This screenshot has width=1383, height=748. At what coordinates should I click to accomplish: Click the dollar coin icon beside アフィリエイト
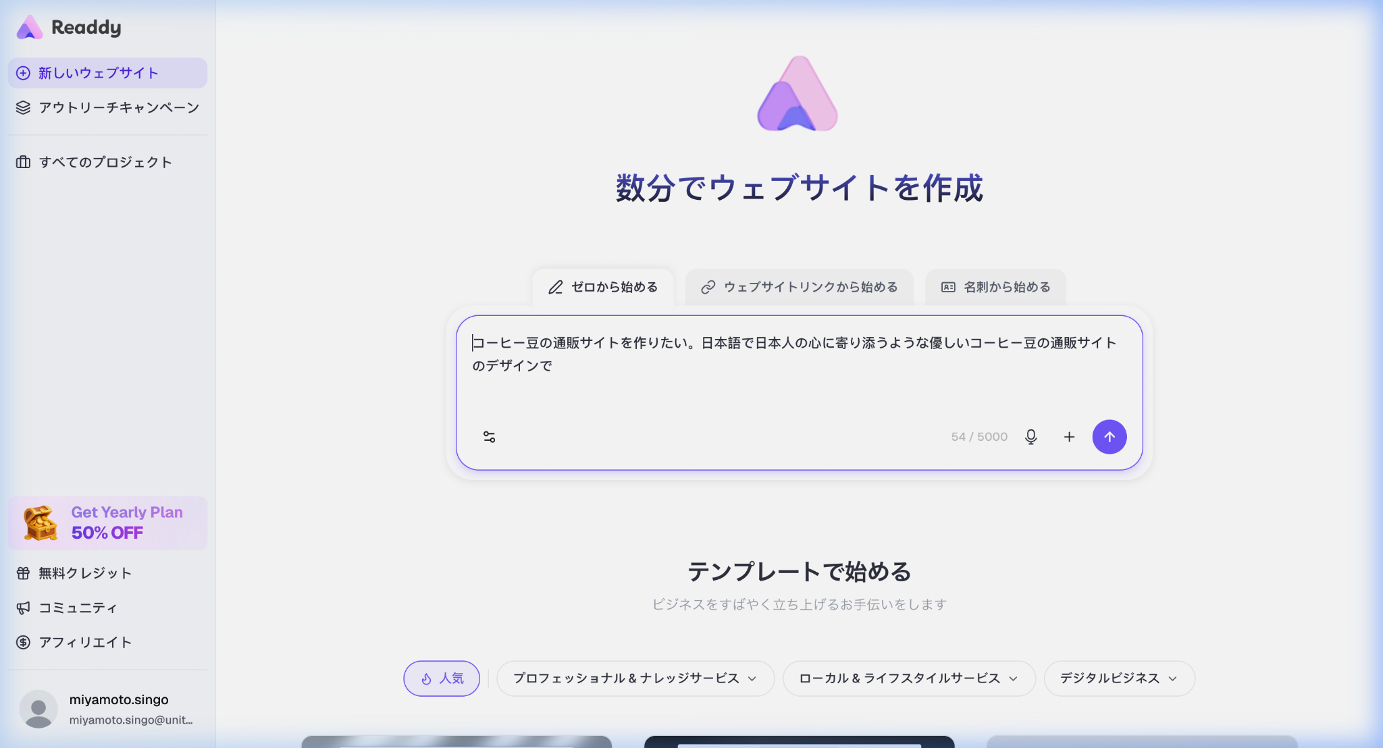click(x=23, y=642)
